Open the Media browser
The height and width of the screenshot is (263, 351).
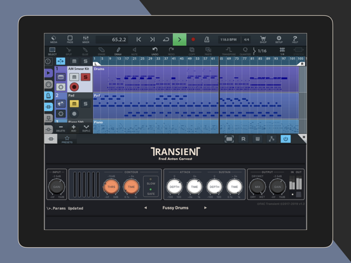tap(53, 39)
